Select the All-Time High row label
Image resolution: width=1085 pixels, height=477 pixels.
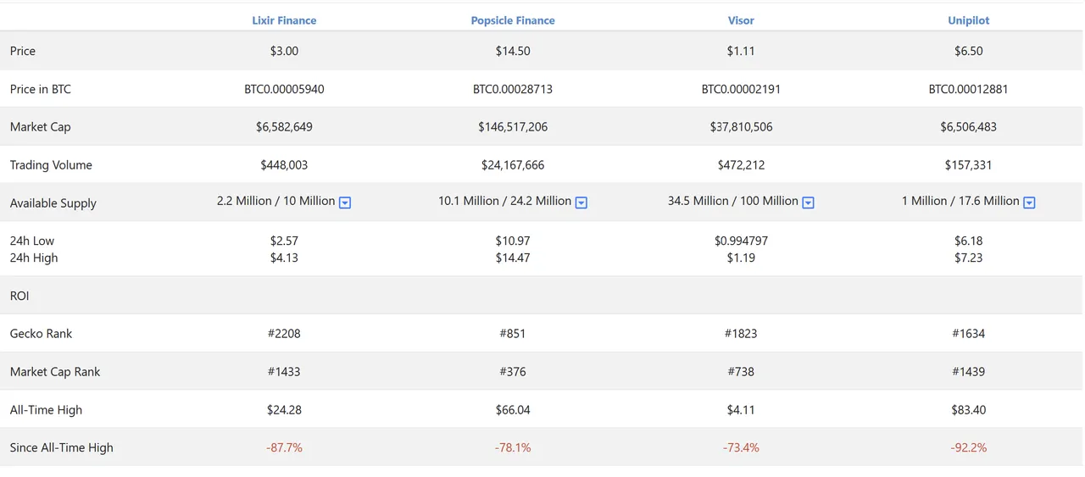pos(47,410)
